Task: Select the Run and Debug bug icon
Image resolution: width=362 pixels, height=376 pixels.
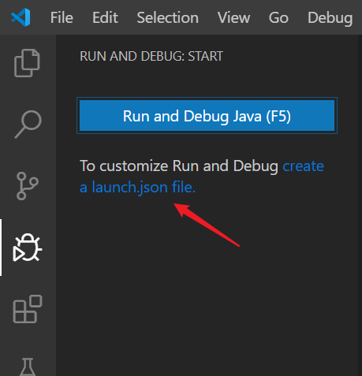Action: 28,248
